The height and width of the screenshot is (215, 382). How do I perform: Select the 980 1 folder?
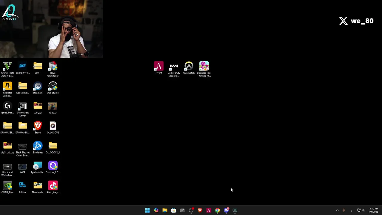pyautogui.click(x=38, y=68)
